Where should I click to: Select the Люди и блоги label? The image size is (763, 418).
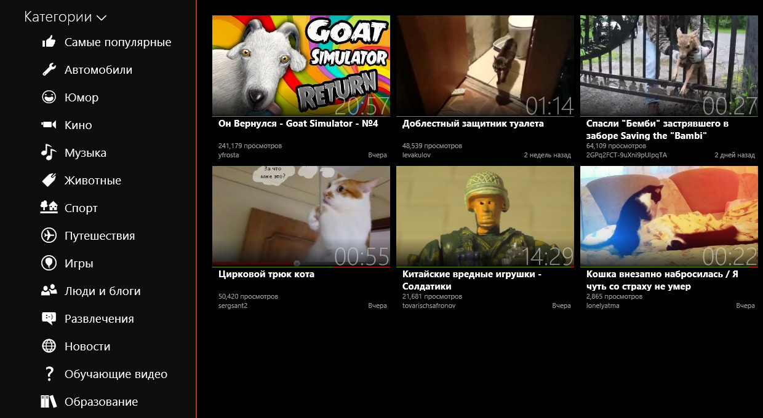click(x=103, y=291)
